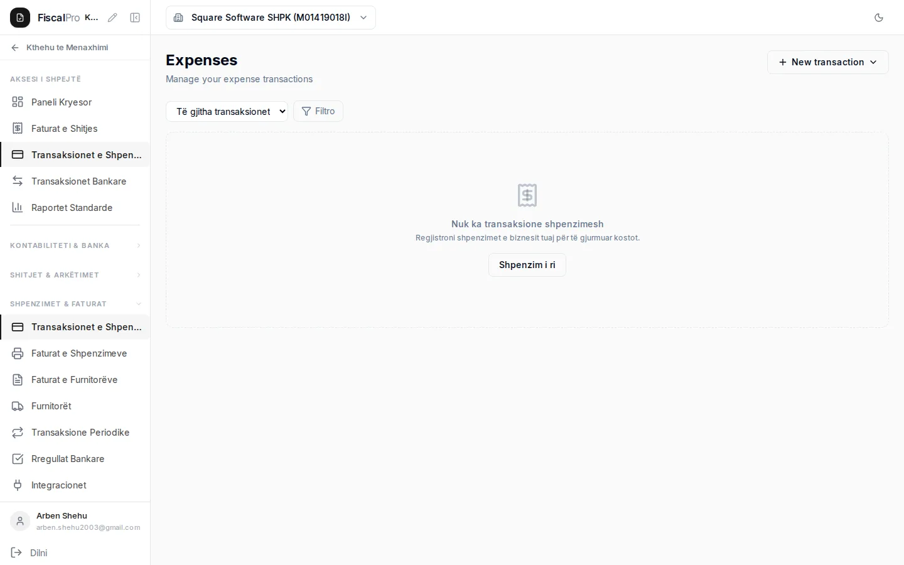Click quick-access Transaksionet e Shpenzimeve card icon

[18, 155]
